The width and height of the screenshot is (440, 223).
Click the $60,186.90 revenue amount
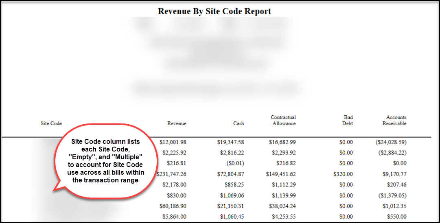click(x=173, y=206)
